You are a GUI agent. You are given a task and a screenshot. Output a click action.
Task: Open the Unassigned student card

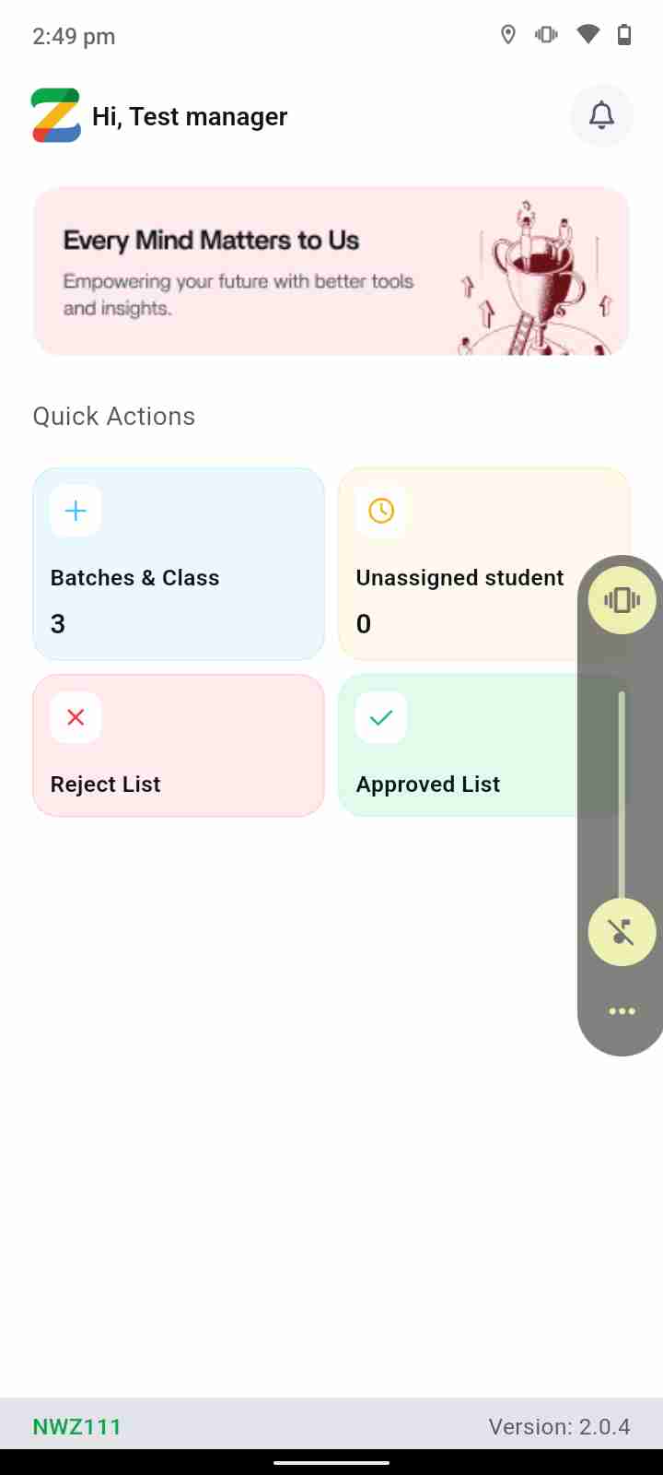(x=460, y=590)
